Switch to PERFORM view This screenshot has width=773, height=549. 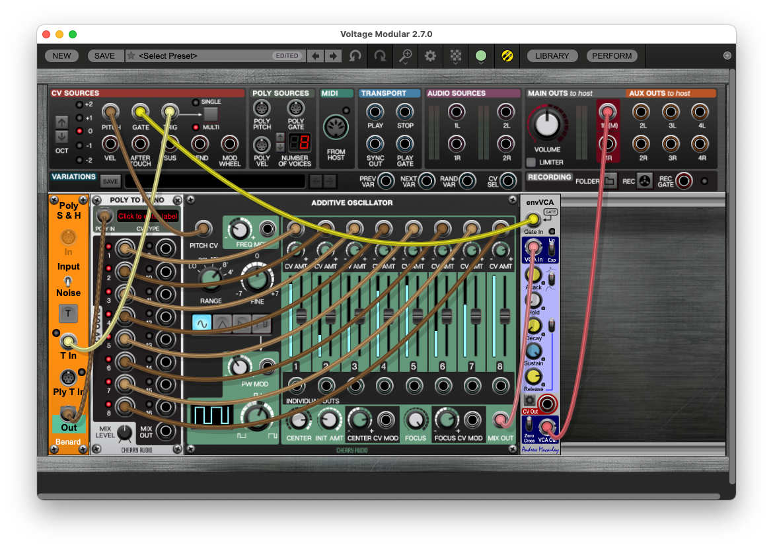(x=612, y=55)
